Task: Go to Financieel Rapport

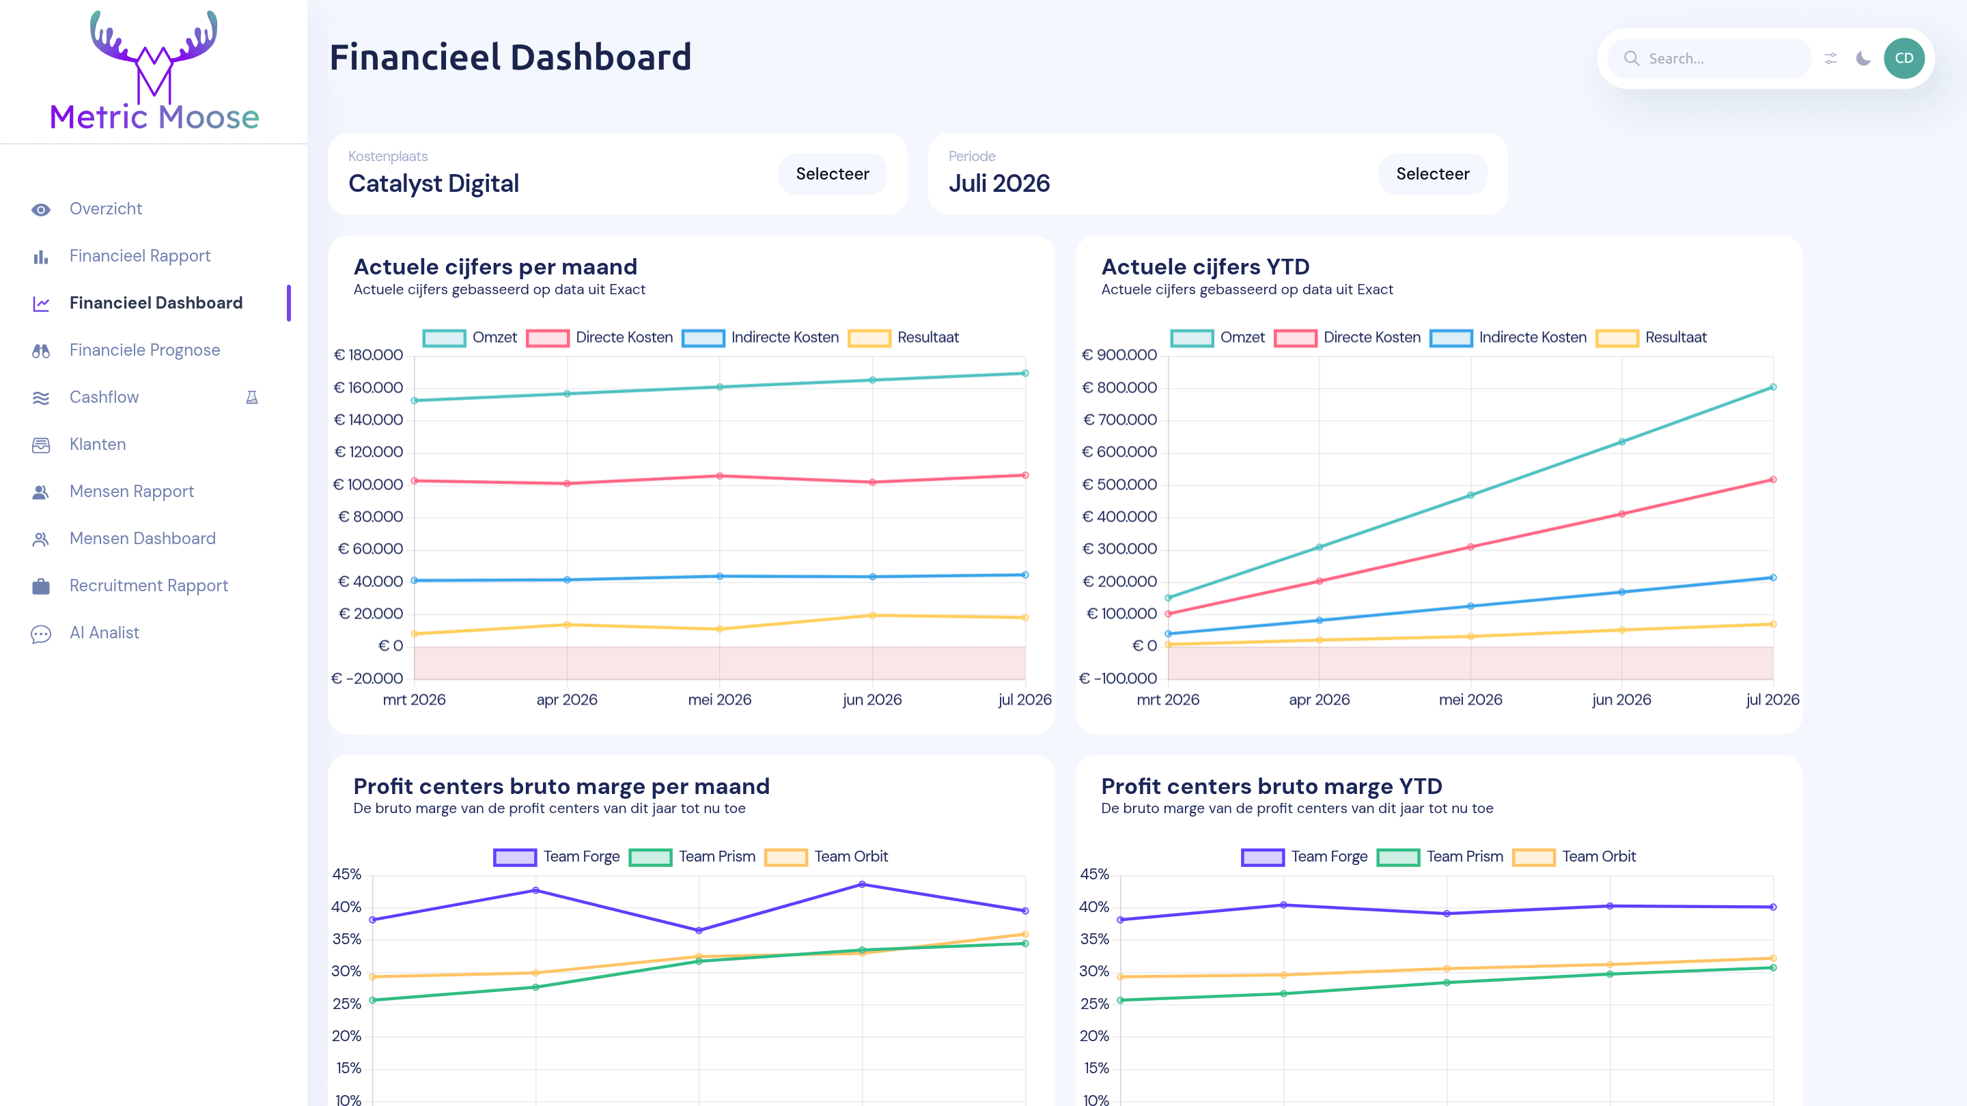Action: click(x=140, y=256)
